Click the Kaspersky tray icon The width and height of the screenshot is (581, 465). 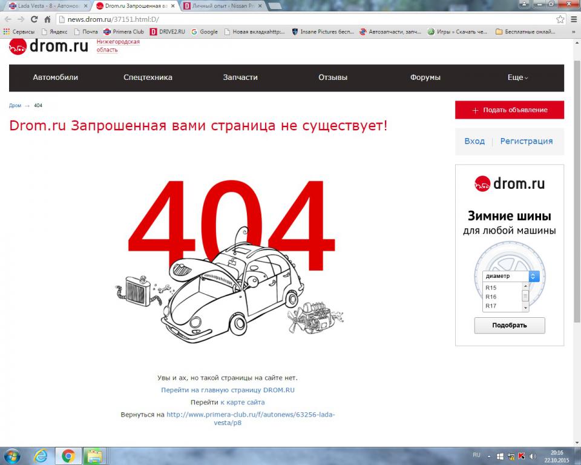[x=522, y=456]
